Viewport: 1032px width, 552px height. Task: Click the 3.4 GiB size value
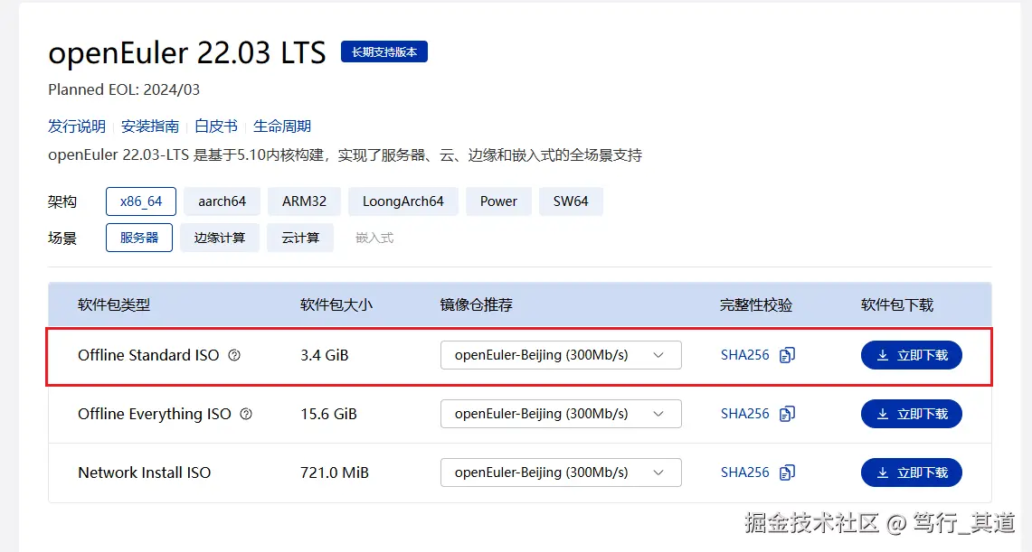(325, 355)
